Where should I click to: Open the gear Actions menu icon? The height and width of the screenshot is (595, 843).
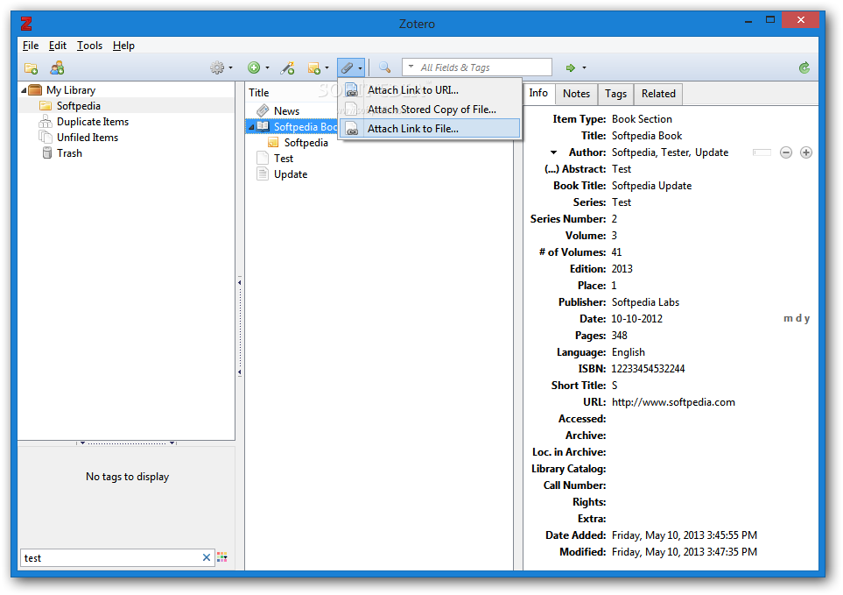(x=217, y=67)
